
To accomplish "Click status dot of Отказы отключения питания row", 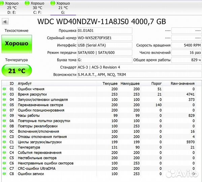I will coord(4,136).
